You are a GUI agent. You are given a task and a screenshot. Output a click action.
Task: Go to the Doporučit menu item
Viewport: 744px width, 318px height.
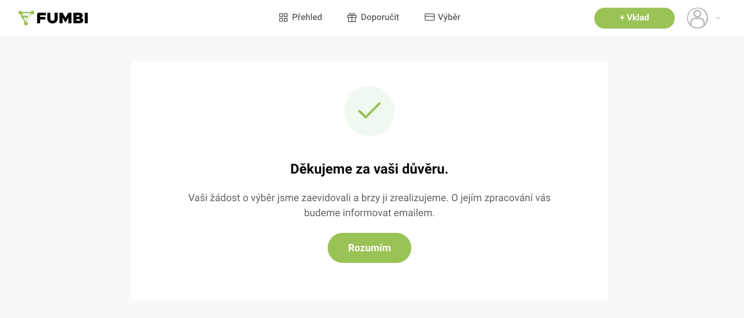[380, 17]
